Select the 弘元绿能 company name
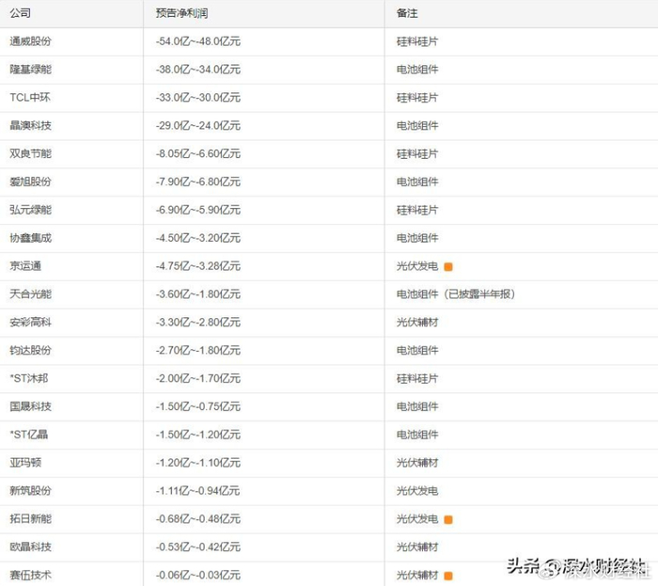The height and width of the screenshot is (586, 658). pyautogui.click(x=31, y=210)
